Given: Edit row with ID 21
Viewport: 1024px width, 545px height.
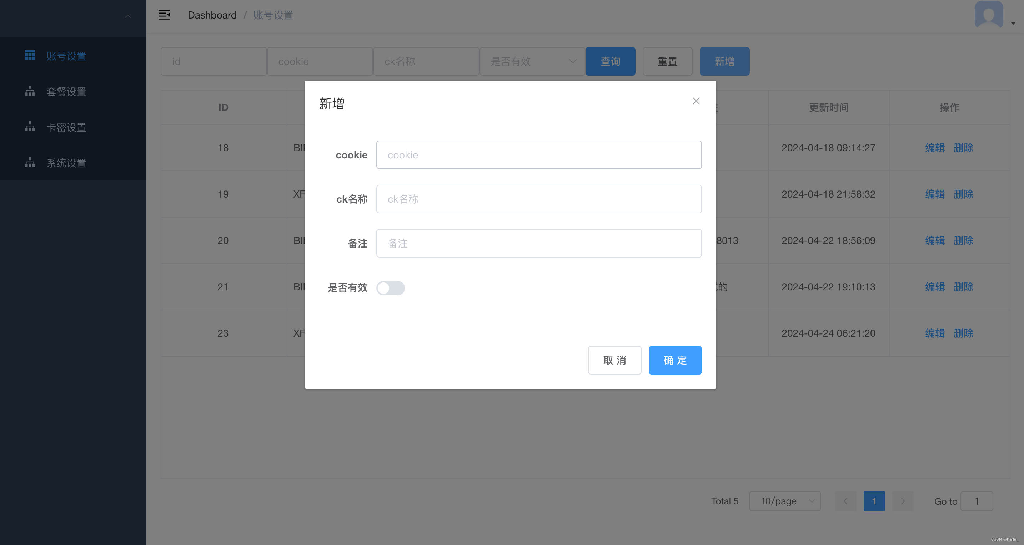Looking at the screenshot, I should point(934,287).
